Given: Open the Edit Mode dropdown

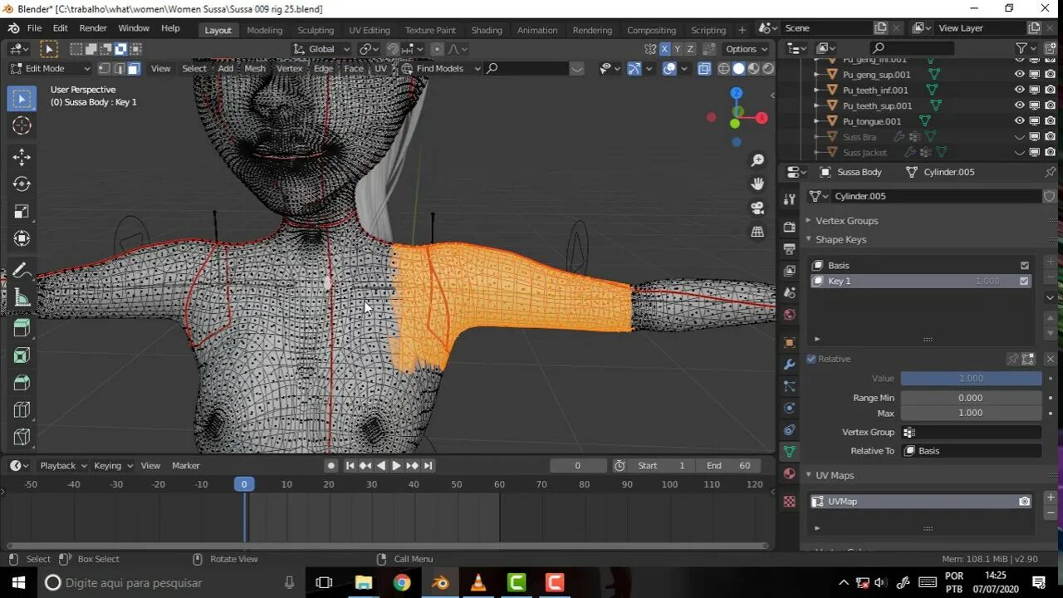Looking at the screenshot, I should pyautogui.click(x=50, y=68).
